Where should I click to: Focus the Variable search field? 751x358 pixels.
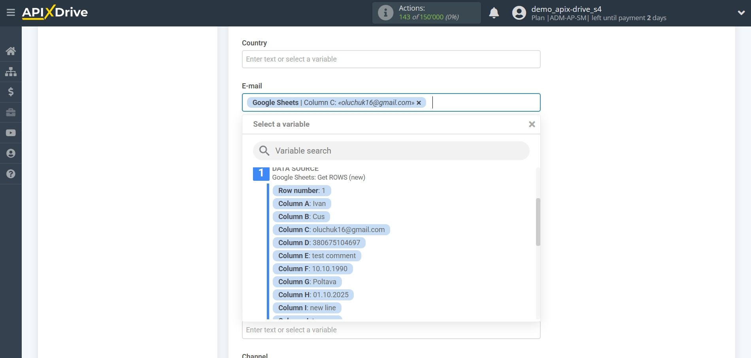tap(391, 151)
